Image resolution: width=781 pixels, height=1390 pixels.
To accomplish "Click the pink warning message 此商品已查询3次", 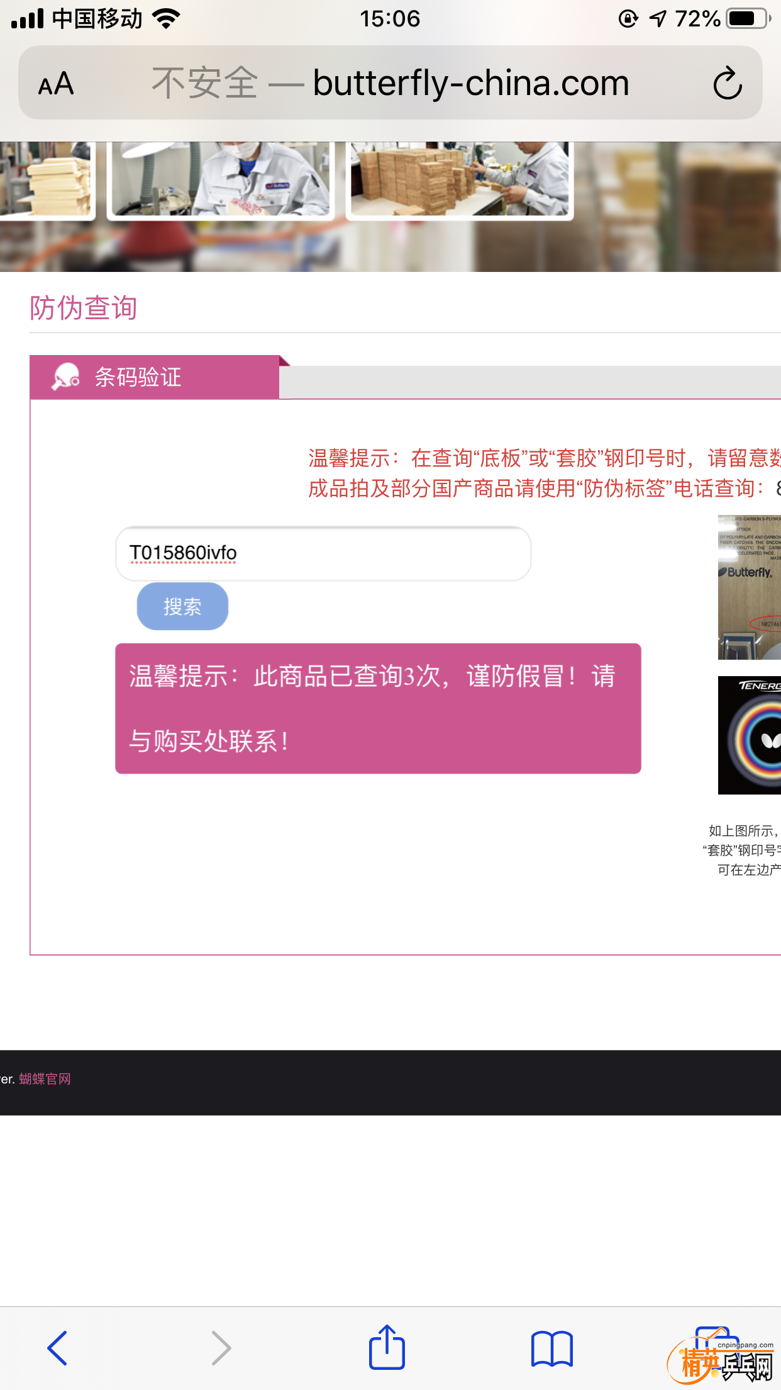I will (x=378, y=708).
